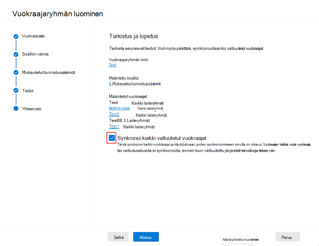Open the Test1 tenant link
319x246 pixels.
click(114, 127)
